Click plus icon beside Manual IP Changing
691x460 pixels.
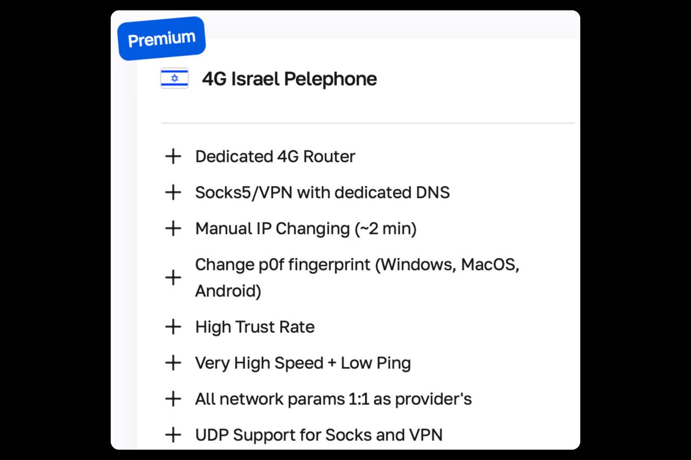pos(173,229)
